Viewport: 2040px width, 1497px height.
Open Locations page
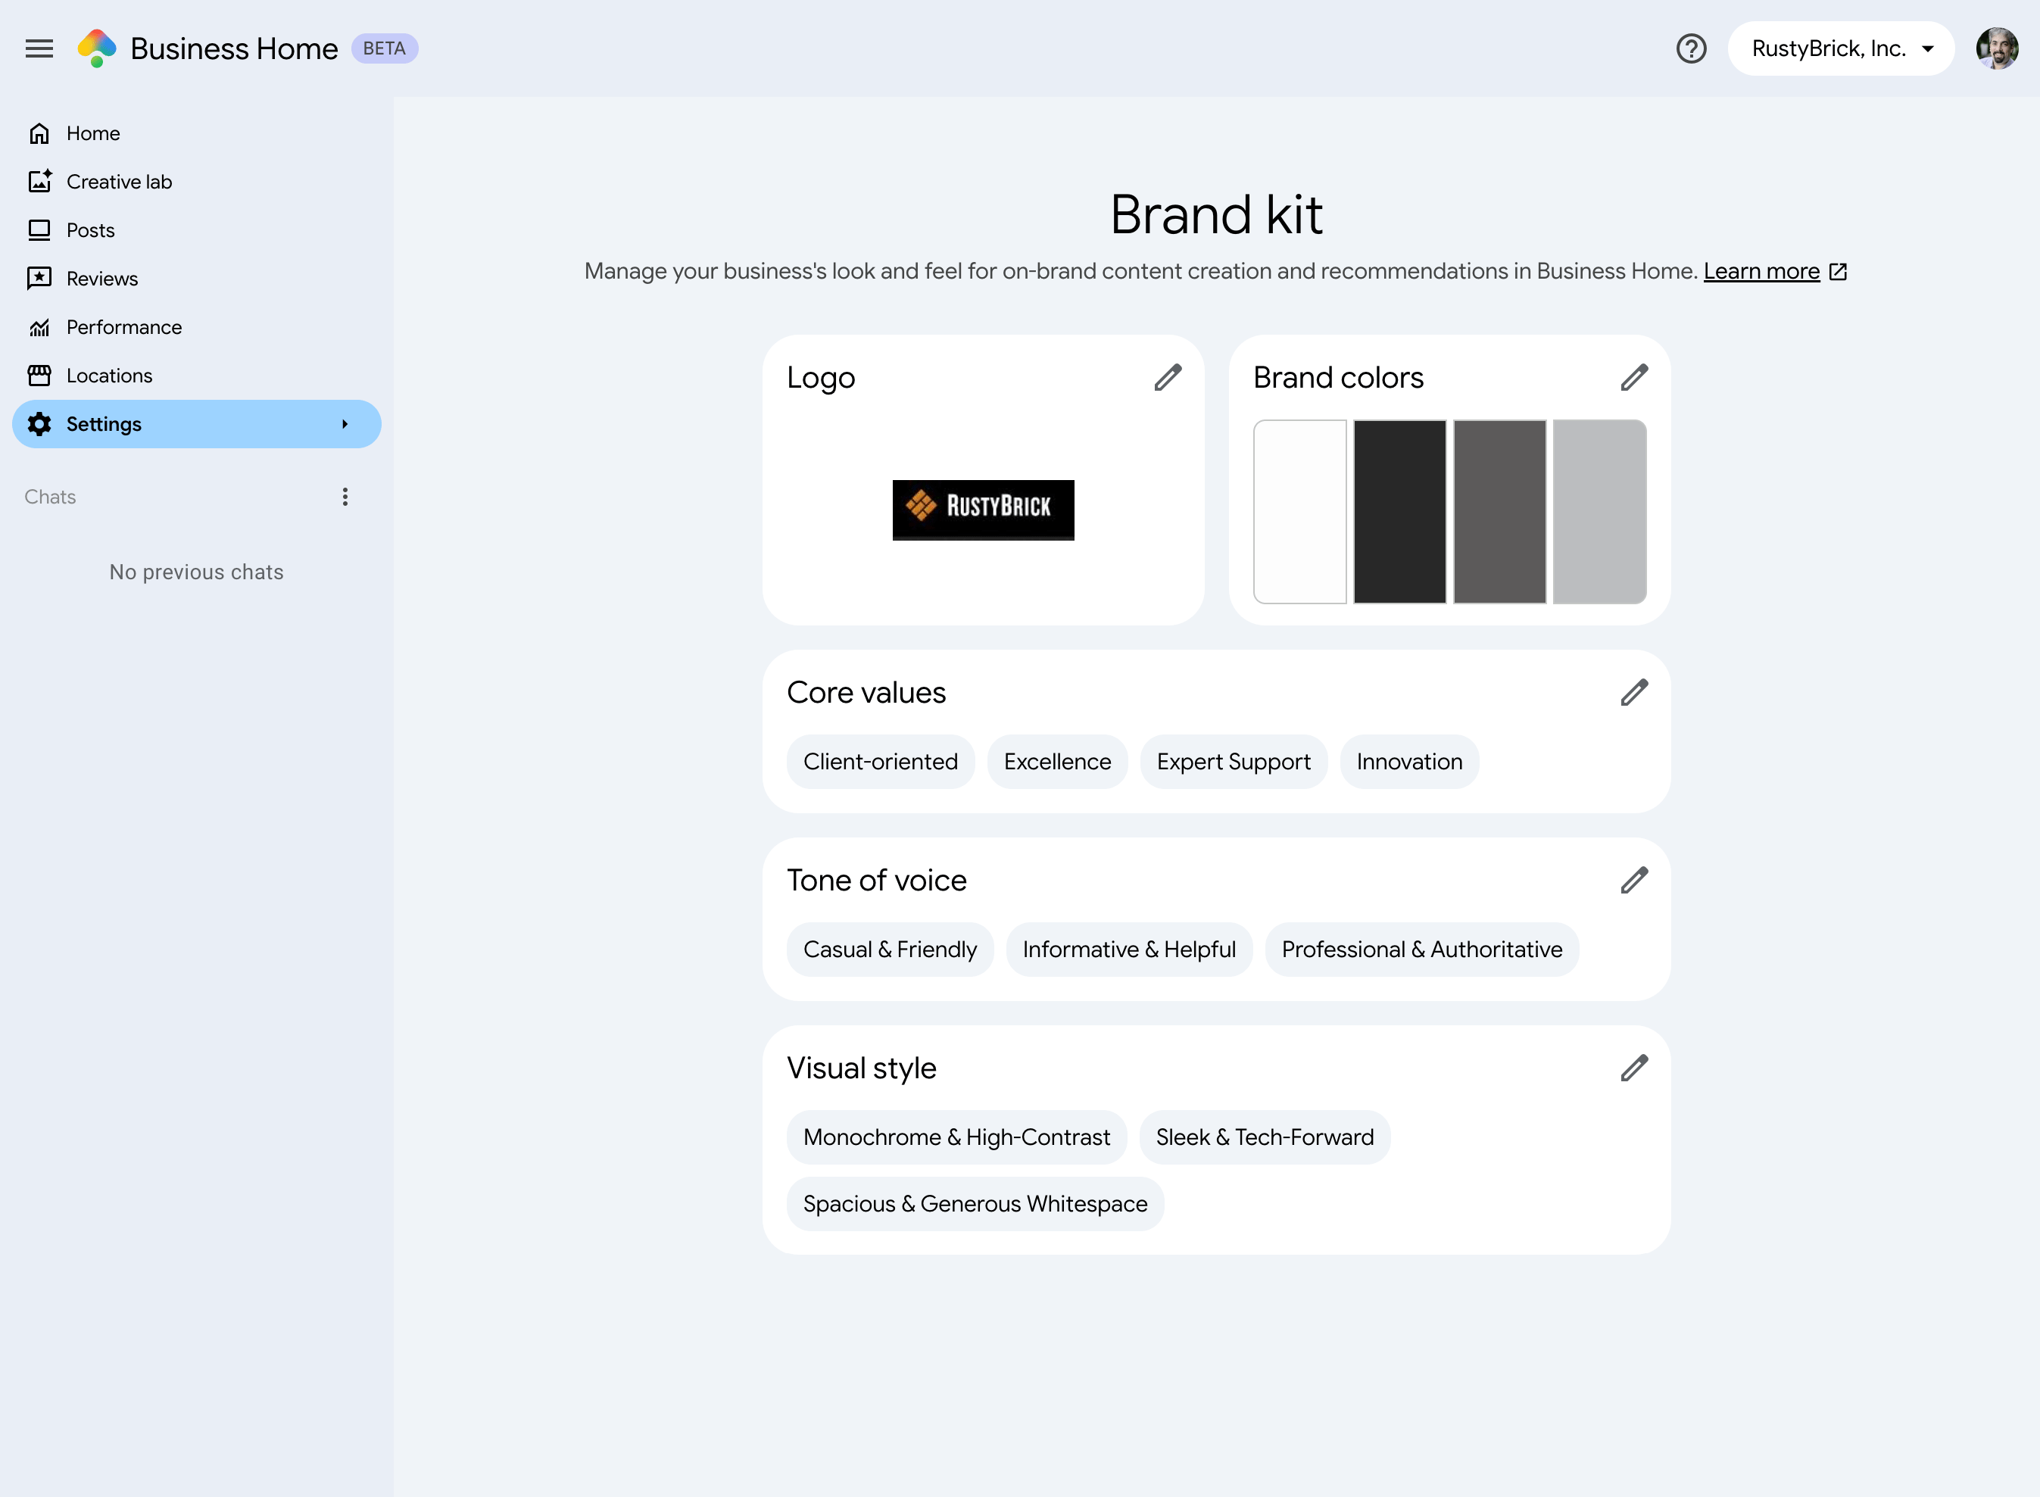pyautogui.click(x=197, y=375)
